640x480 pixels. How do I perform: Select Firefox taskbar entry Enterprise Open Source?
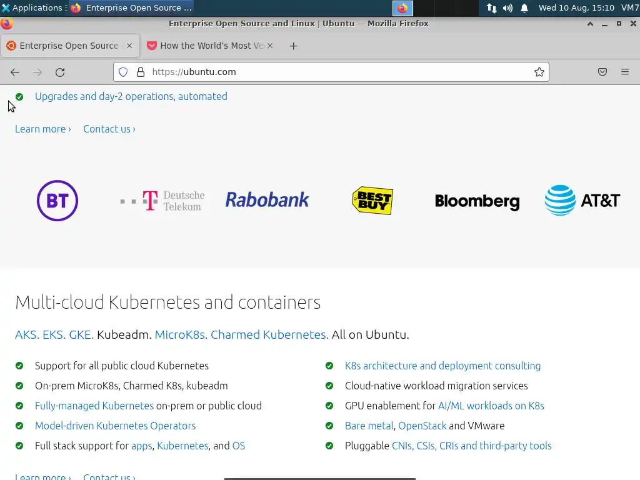click(131, 7)
